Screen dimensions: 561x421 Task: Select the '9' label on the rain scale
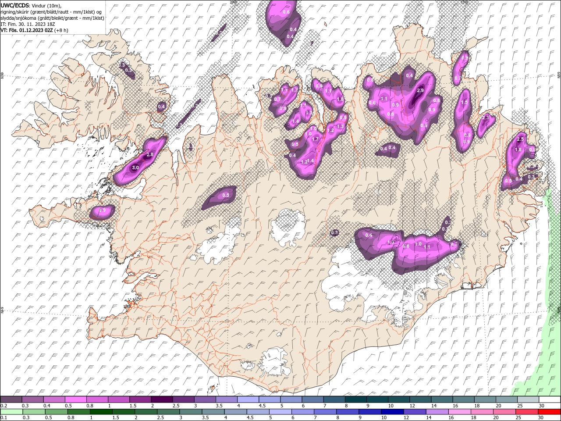pyautogui.click(x=360, y=418)
